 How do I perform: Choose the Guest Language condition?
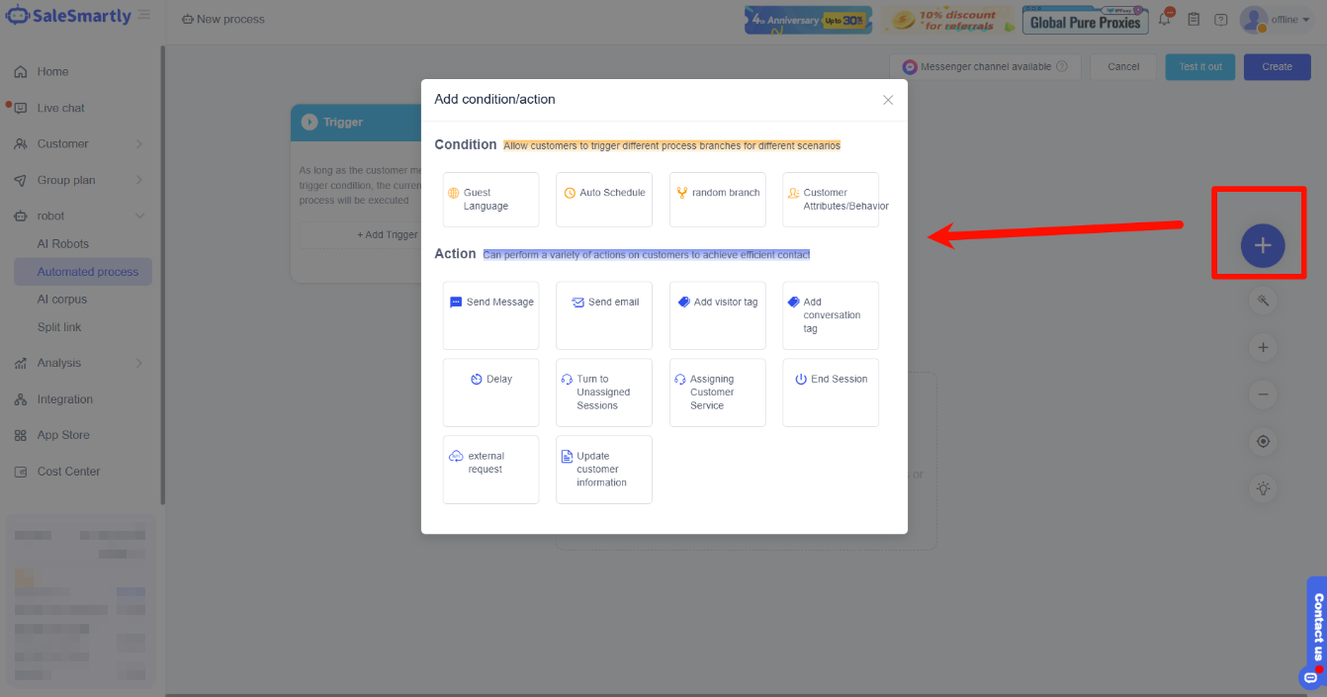tap(490, 200)
